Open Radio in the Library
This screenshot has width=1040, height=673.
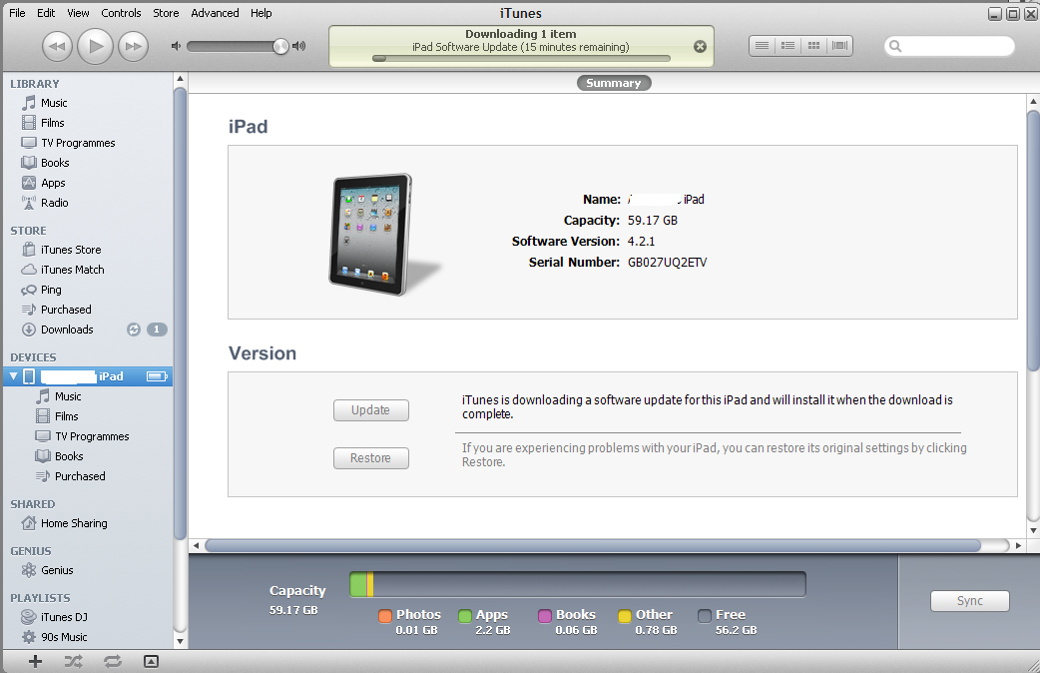tap(54, 203)
